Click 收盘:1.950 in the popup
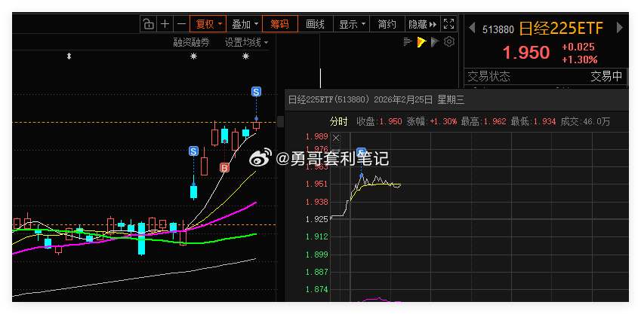This screenshot has width=641, height=314. pos(379,121)
